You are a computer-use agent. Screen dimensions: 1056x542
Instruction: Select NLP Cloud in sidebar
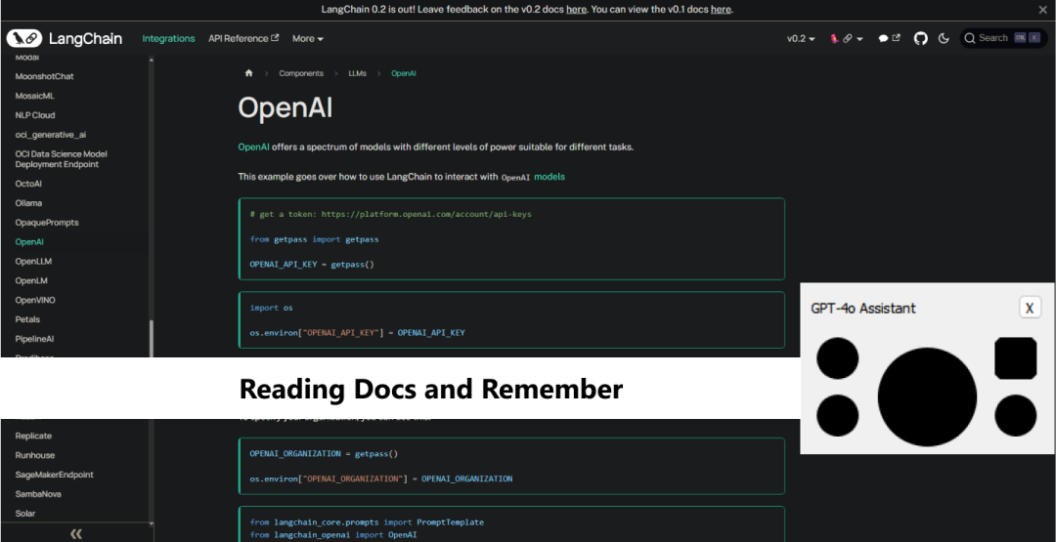(x=35, y=115)
